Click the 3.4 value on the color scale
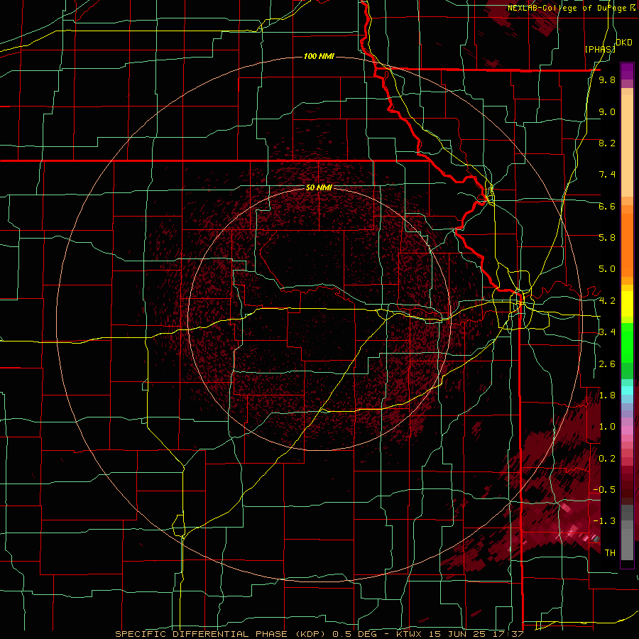Screen dimensions: 639x639 pos(607,332)
